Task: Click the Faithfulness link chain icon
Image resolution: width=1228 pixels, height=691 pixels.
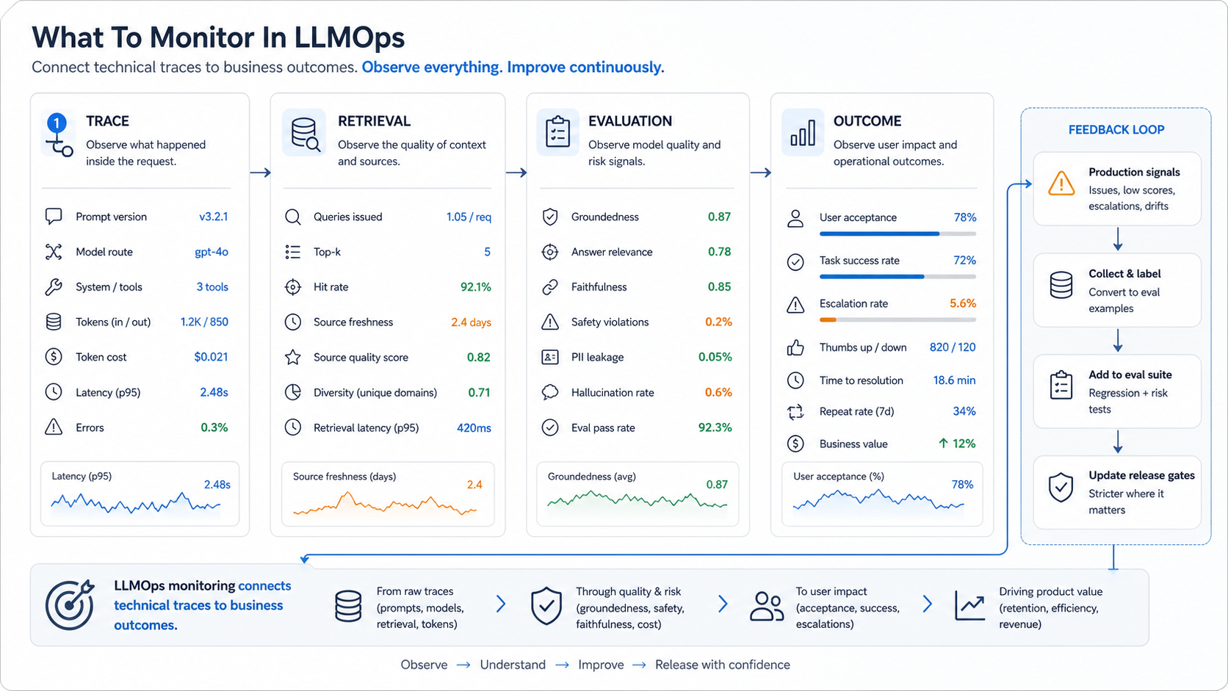Action: point(550,287)
